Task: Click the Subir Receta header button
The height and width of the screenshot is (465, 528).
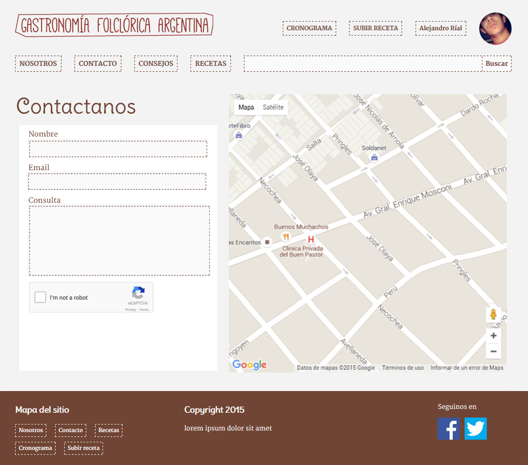Action: tap(375, 28)
